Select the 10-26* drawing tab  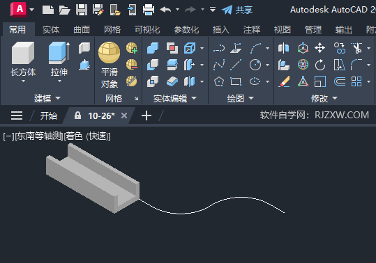[x=101, y=115]
